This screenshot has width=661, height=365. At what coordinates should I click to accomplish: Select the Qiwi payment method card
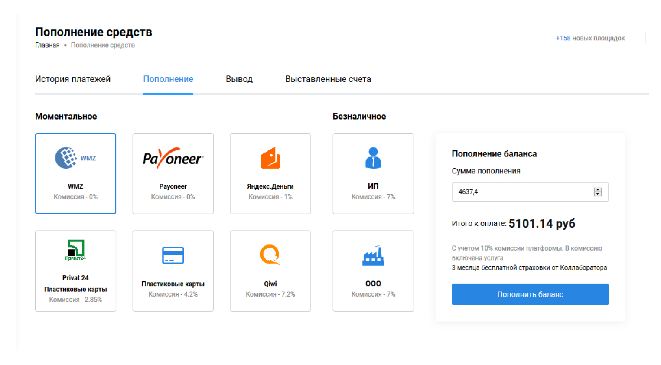pos(270,271)
